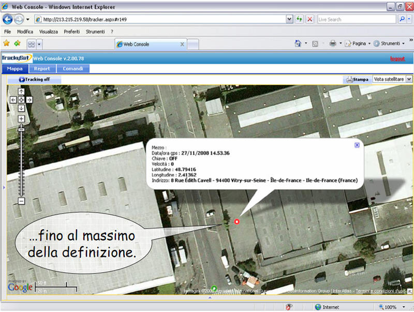Click the Google logo on map
The height and width of the screenshot is (312, 414).
coord(20,287)
